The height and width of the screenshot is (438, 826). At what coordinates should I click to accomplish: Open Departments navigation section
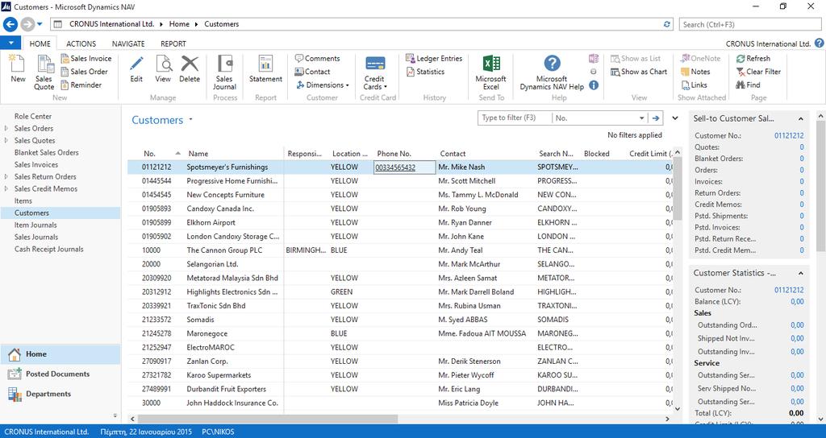[60, 395]
